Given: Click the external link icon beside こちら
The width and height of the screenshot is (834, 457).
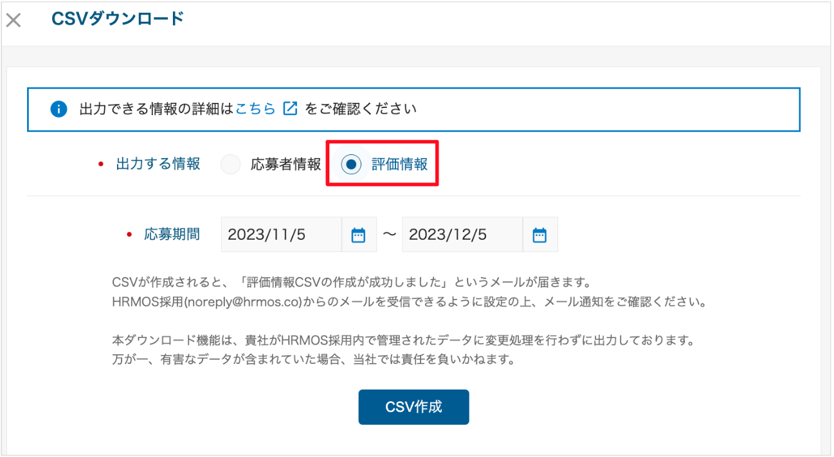Looking at the screenshot, I should 290,109.
